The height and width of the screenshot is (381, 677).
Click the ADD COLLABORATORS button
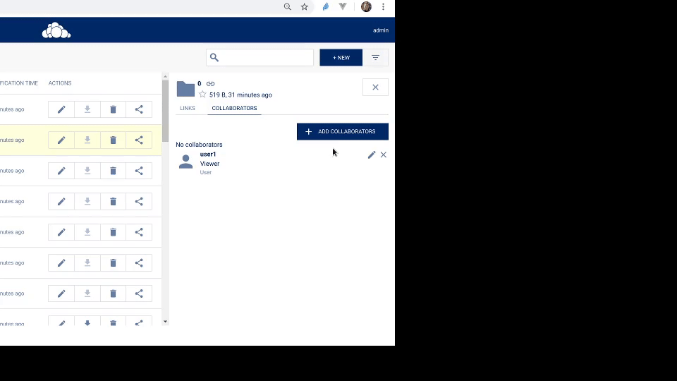[343, 131]
